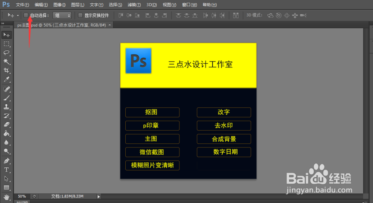Select the Rectangle shape tool
This screenshot has width=373, height=203.
click(6, 188)
